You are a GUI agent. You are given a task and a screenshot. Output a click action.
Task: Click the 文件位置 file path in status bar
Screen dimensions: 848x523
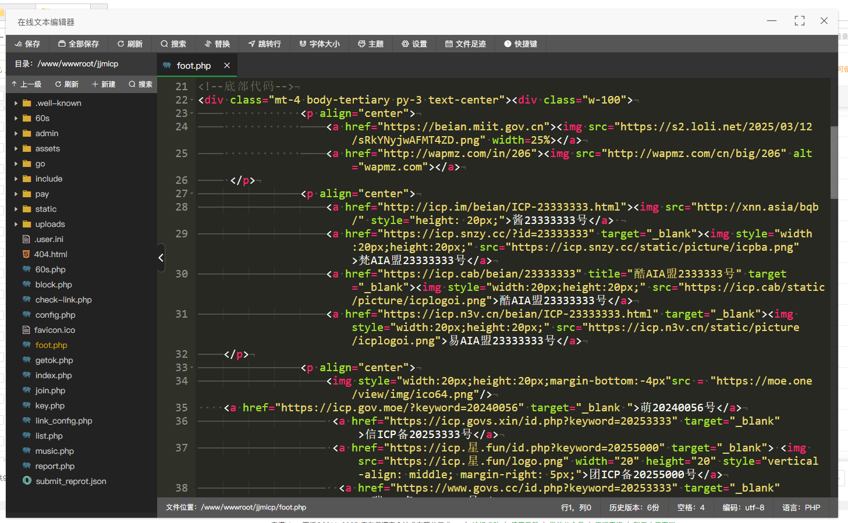pos(236,507)
